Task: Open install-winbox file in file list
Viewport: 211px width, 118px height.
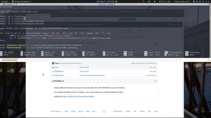Action: click(x=59, y=75)
